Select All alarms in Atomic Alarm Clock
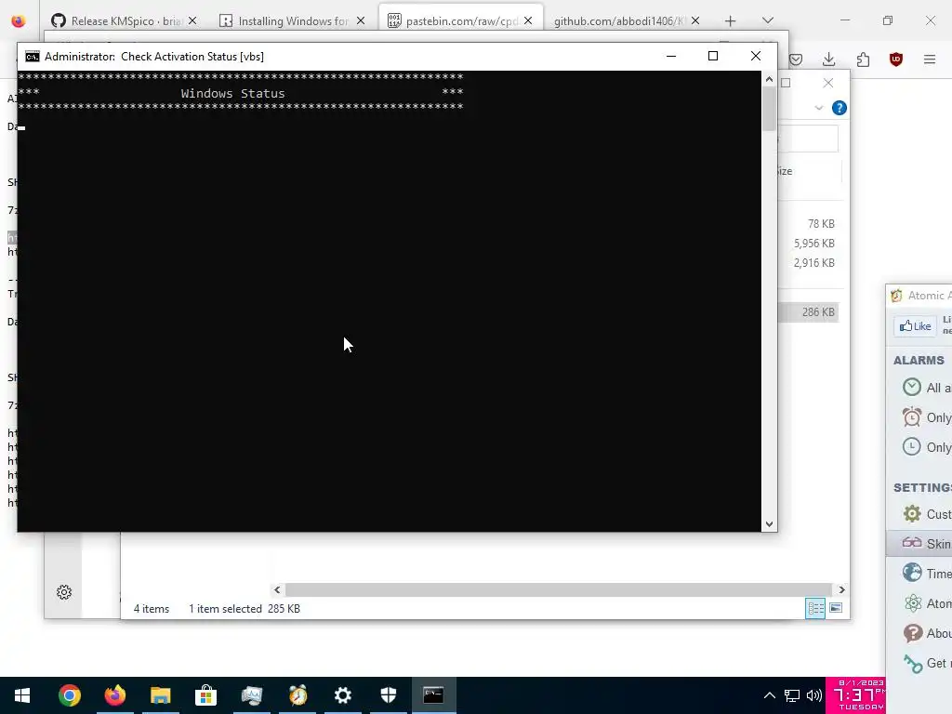 (927, 388)
